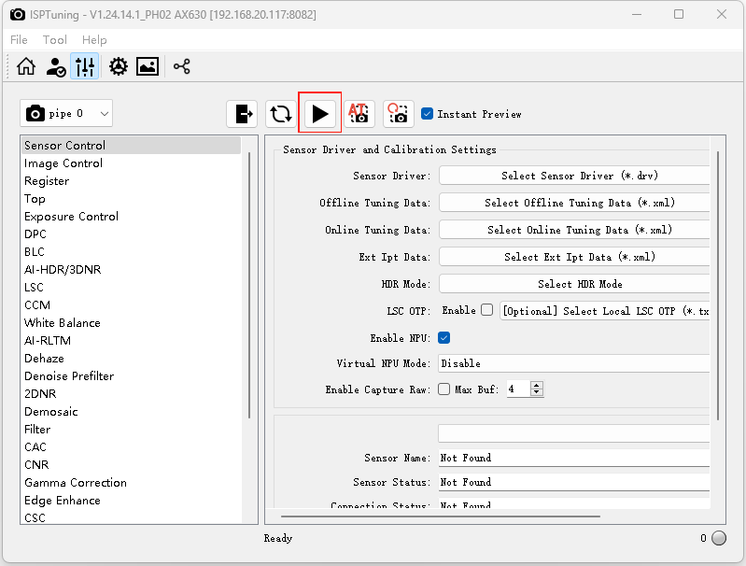
Task: Open the Select HDR Mode dropdown
Action: (574, 284)
